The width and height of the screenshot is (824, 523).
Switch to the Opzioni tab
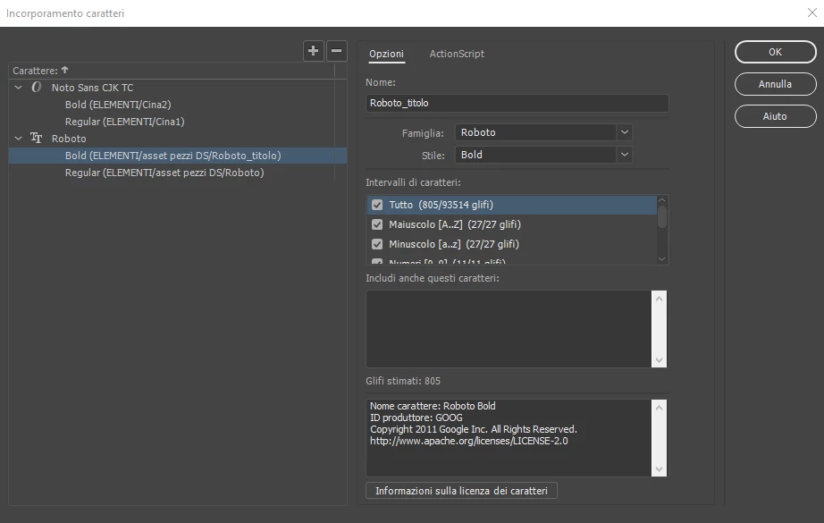[386, 54]
